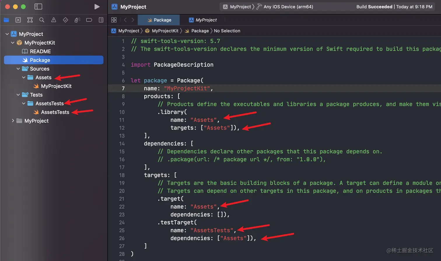
Task: Open the Project navigator folder icon
Action: pos(6,20)
